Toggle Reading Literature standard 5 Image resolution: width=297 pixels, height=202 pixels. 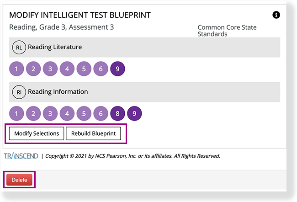84,69
